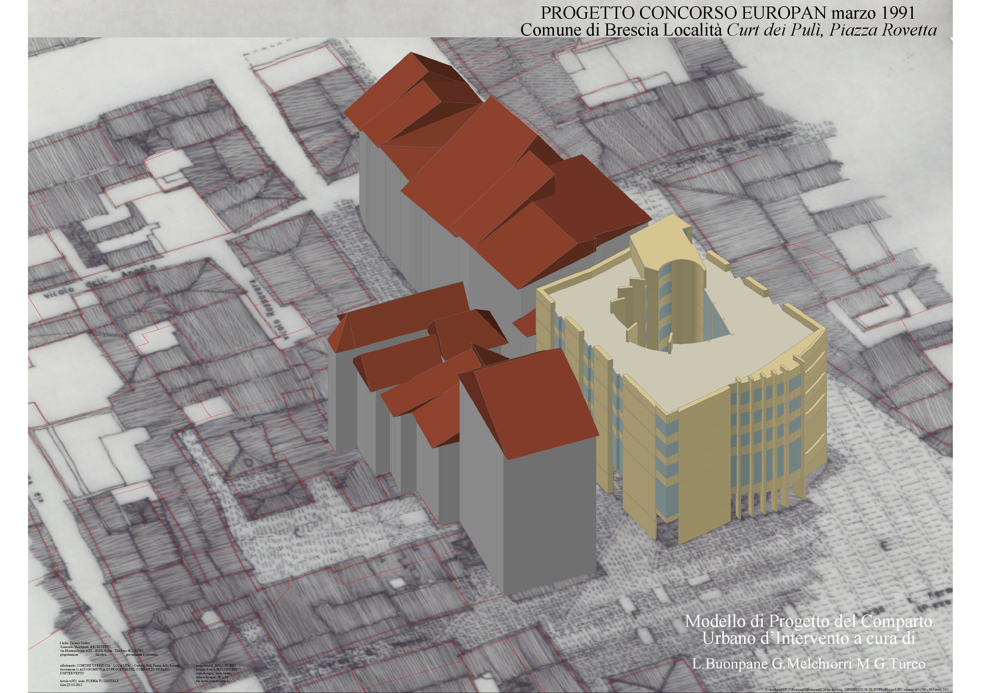Screen dimensions: 981x693
Task: Click 'file nome:vedere cartiglio' text
Action: [213, 681]
